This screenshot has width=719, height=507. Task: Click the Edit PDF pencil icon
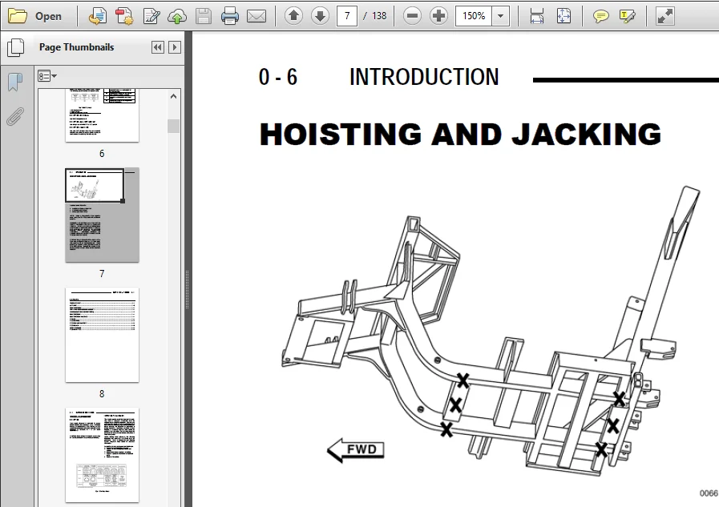coord(151,16)
